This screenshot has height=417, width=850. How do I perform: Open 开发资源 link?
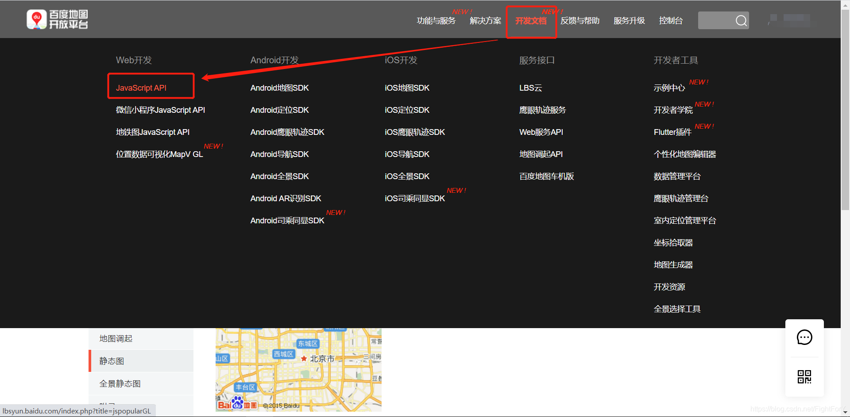(x=669, y=287)
